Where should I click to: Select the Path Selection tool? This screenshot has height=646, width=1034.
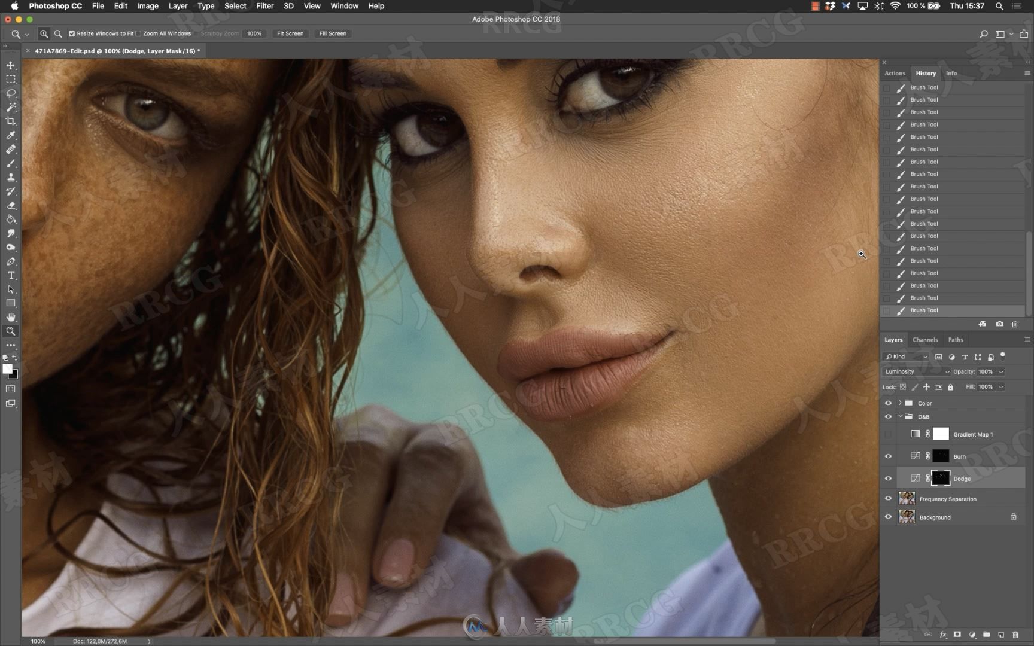[x=11, y=290]
